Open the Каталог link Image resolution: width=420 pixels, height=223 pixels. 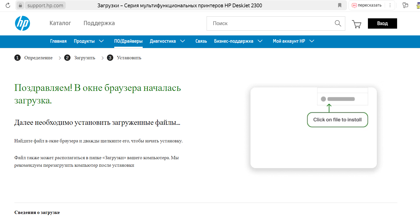click(60, 23)
